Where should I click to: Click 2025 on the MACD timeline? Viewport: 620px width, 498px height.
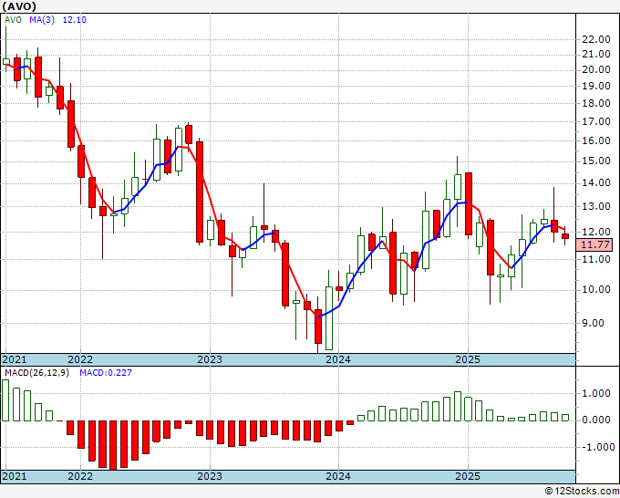click(x=468, y=476)
